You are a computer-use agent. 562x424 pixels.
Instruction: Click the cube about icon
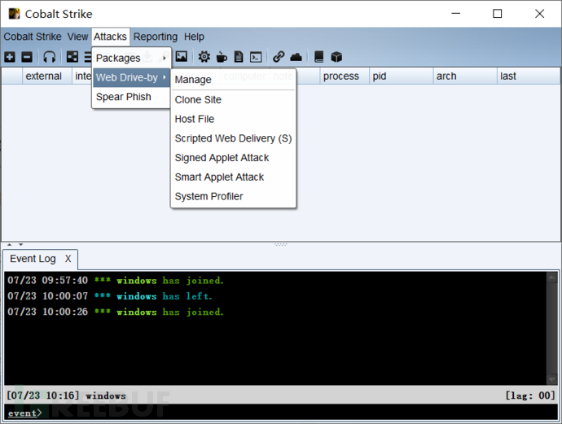[336, 57]
